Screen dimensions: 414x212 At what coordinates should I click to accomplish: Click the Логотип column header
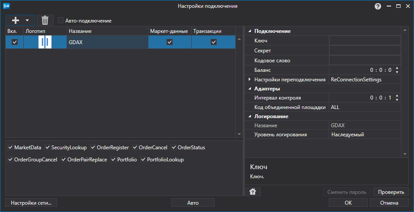[45, 31]
